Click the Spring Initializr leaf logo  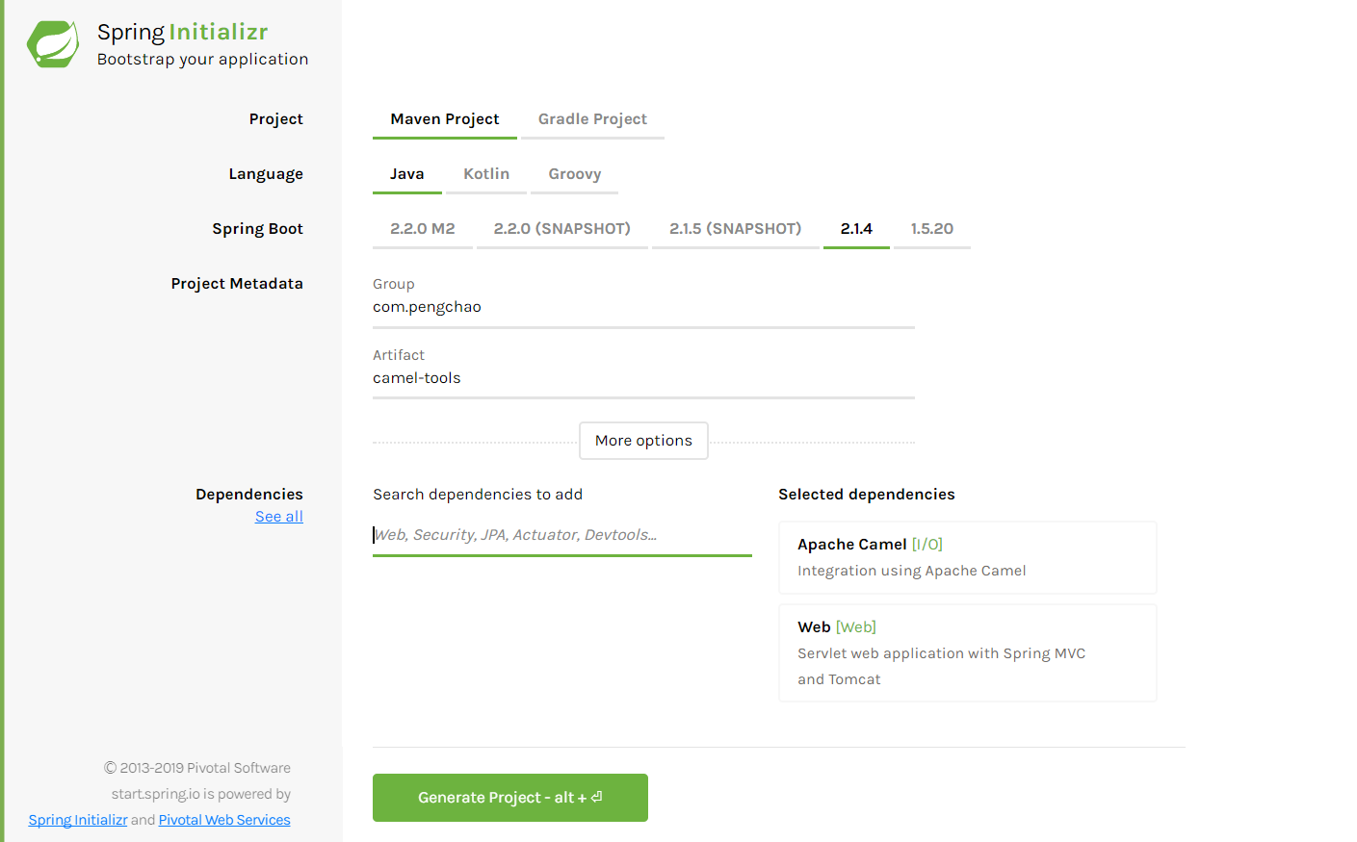(52, 43)
